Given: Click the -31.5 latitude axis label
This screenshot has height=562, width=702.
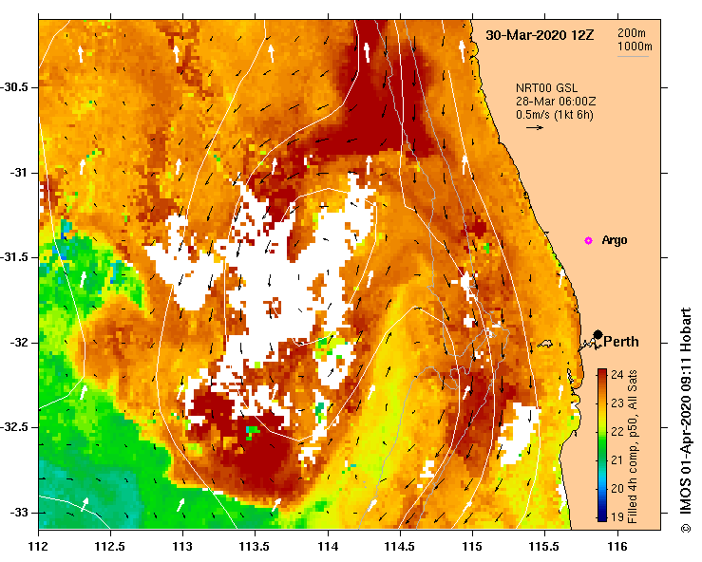Looking at the screenshot, I should pyautogui.click(x=15, y=257).
